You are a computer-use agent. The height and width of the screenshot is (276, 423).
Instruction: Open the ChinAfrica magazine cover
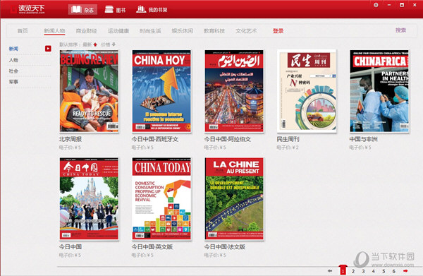tap(379, 91)
